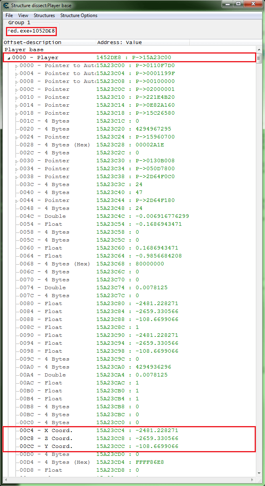This screenshot has height=486, width=265.
Task: Click the horizontal scrollbar at the bottom
Action: (129, 480)
